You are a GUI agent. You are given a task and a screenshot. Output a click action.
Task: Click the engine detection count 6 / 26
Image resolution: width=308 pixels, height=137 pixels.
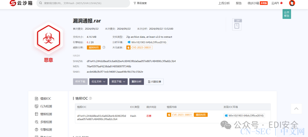coord(90,42)
